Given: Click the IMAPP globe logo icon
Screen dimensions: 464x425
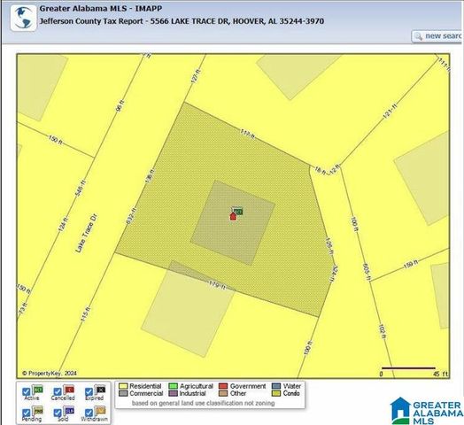Looking at the screenshot, I should pyautogui.click(x=24, y=18).
